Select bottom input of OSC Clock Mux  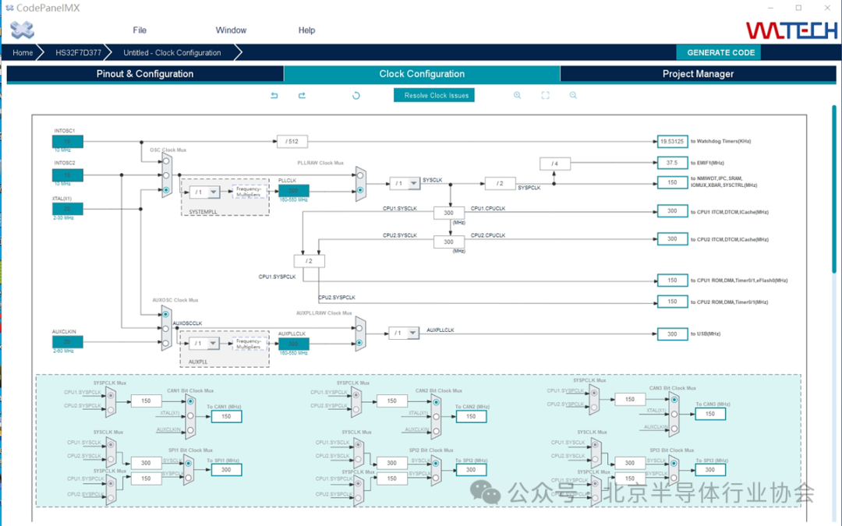tap(167, 190)
